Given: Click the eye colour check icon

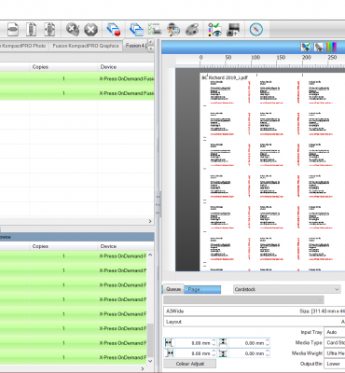Looking at the screenshot, I should [x=214, y=30].
